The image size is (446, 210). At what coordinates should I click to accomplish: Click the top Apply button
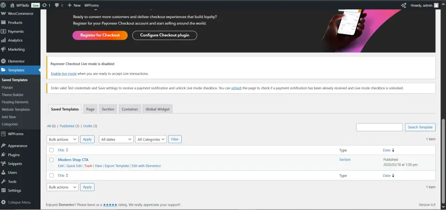click(87, 139)
